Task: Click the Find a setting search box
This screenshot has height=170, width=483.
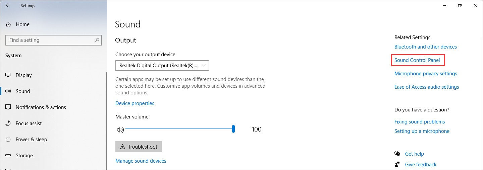Action: [50, 40]
